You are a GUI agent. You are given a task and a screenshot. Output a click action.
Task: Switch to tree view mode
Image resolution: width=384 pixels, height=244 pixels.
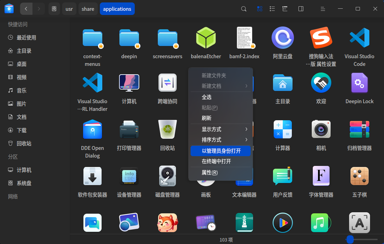tap(285, 9)
